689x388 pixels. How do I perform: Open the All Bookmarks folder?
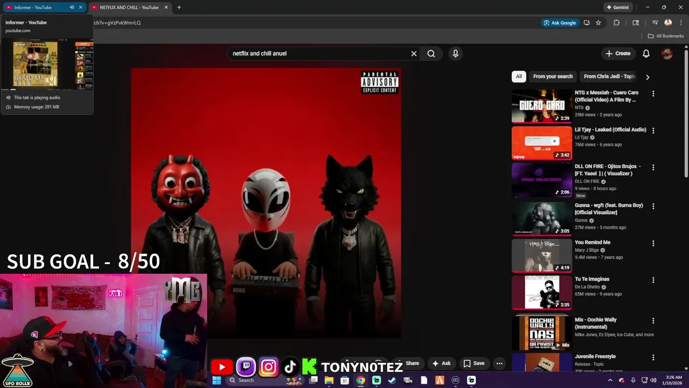point(666,36)
